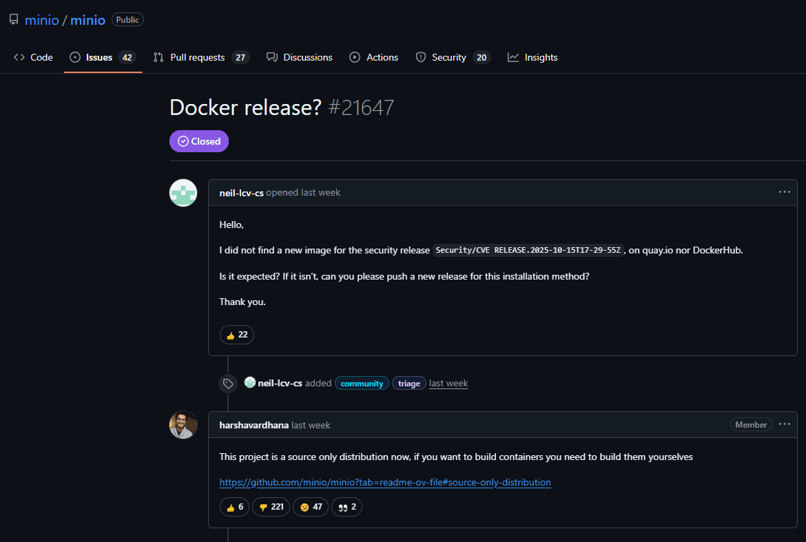The height and width of the screenshot is (542, 806).
Task: Click the triage label
Action: [x=409, y=384]
